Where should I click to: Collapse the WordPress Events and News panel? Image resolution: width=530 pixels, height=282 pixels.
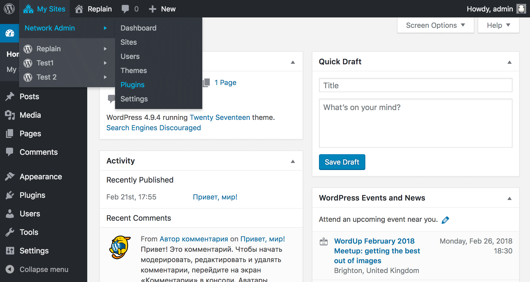tap(509, 198)
